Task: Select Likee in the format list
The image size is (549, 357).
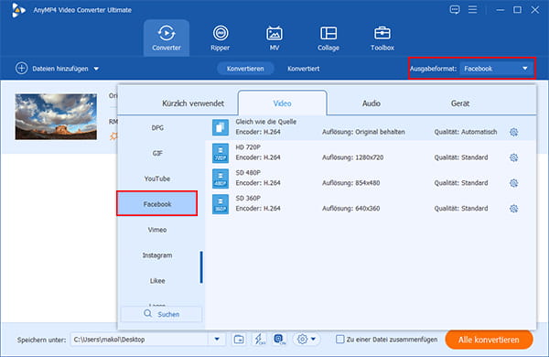Action: 157,281
